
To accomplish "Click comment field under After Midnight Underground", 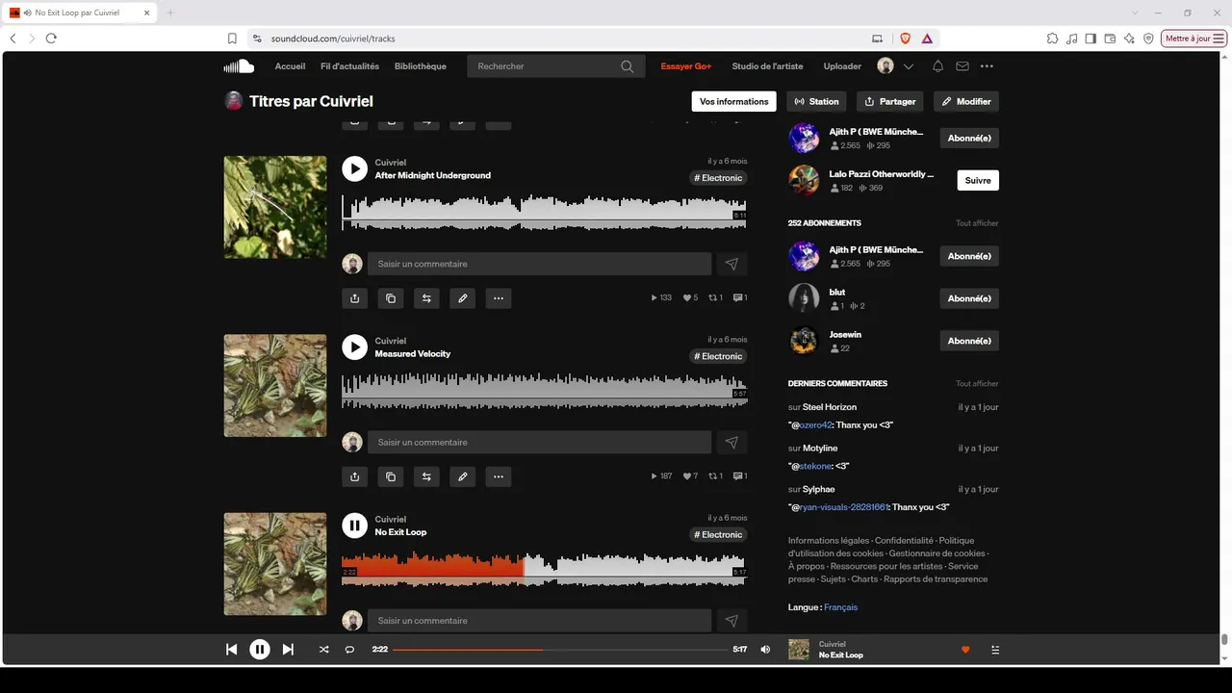I will (x=539, y=264).
